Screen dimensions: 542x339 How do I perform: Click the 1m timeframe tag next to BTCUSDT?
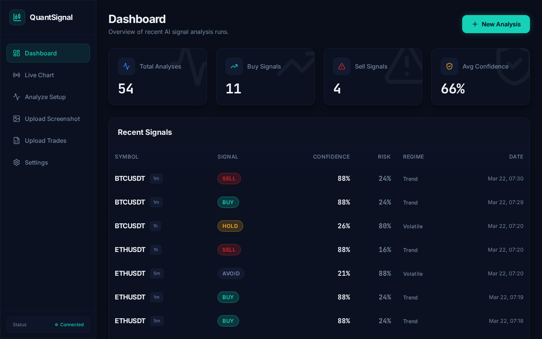coord(156,179)
